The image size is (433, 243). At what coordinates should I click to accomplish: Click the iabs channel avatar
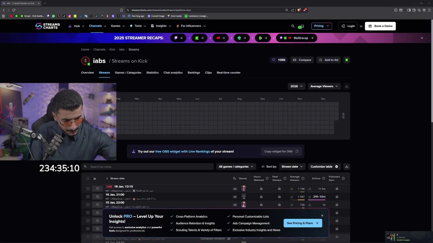point(86,61)
